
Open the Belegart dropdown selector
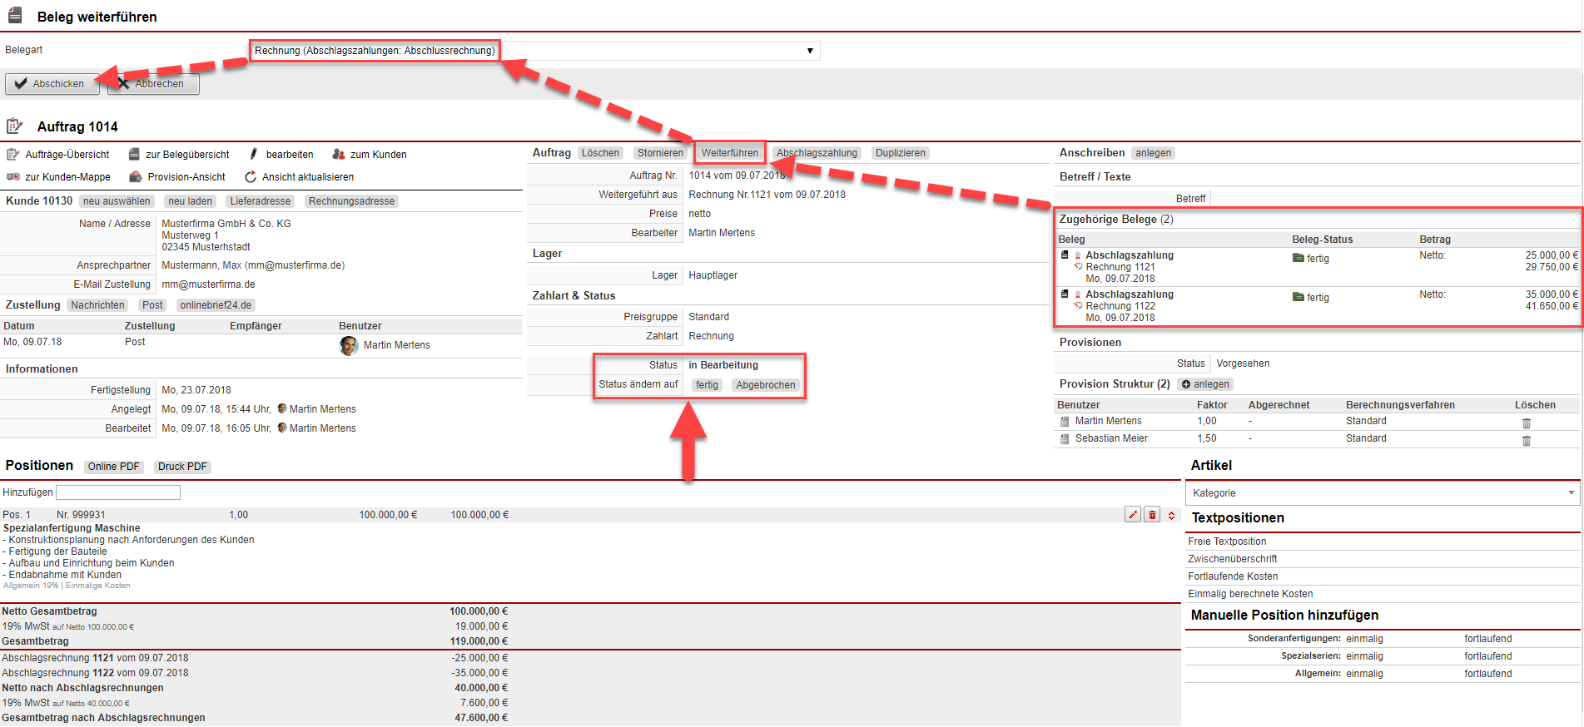coord(534,51)
